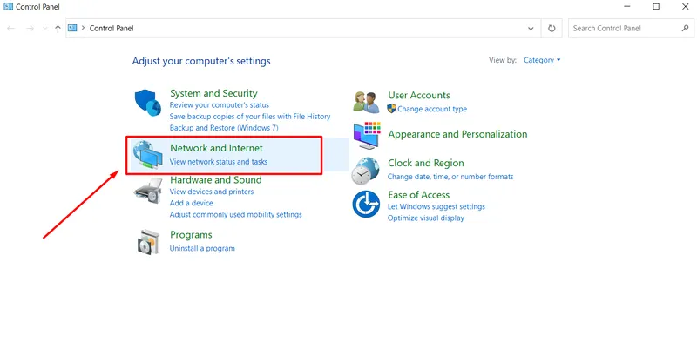Open Change date, time, or number formats
This screenshot has width=697, height=363.
click(450, 177)
